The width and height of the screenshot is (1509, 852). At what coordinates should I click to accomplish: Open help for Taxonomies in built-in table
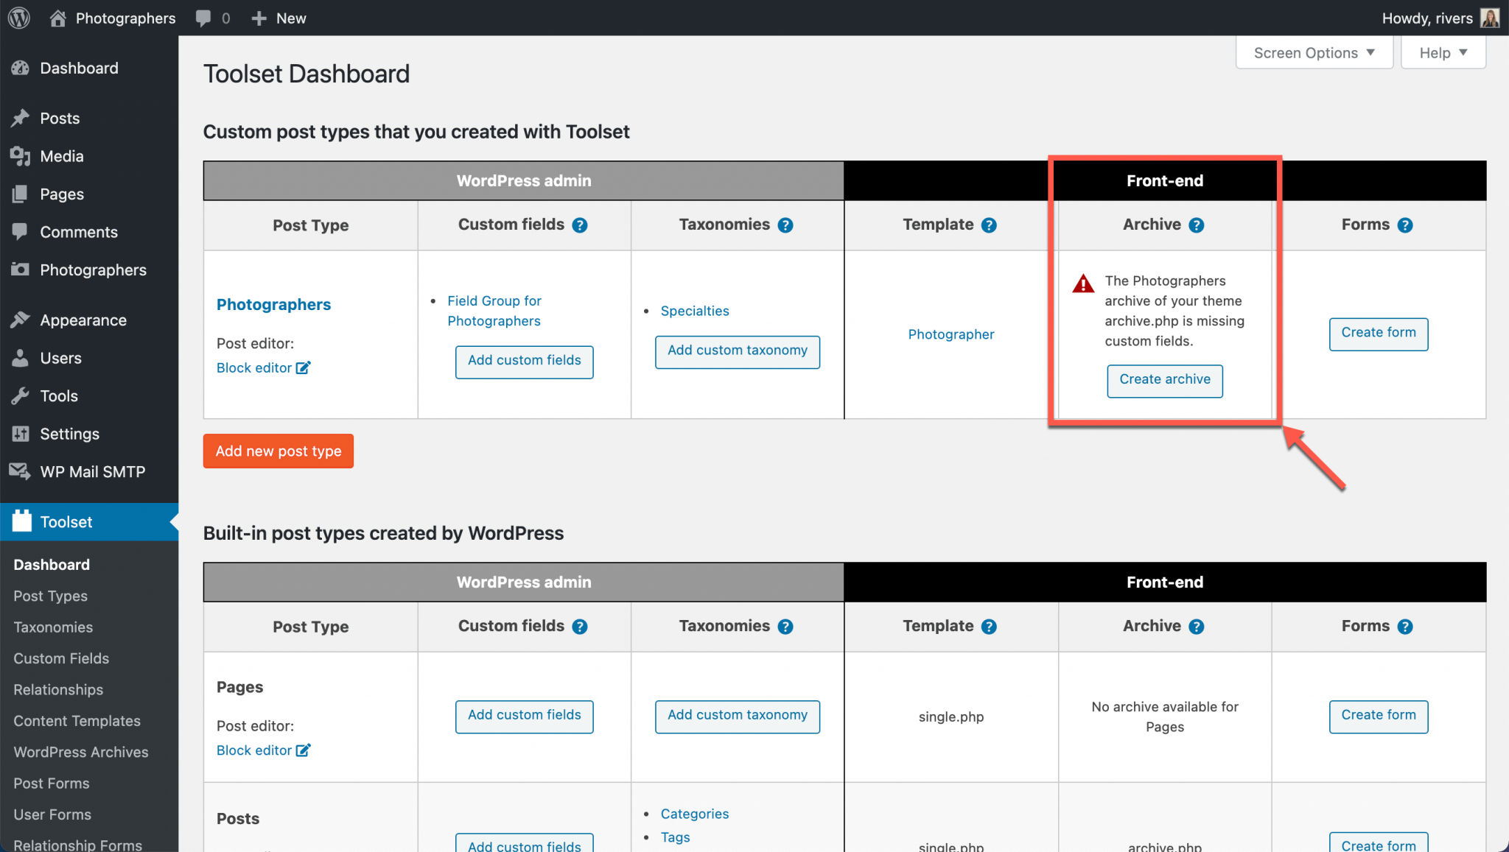click(785, 627)
